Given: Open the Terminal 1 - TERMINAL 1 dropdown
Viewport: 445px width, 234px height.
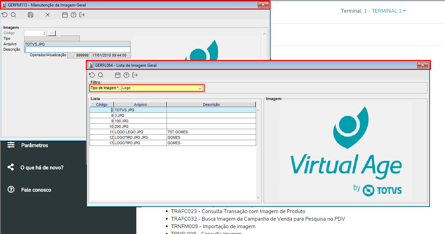Looking at the screenshot, I should (385, 11).
